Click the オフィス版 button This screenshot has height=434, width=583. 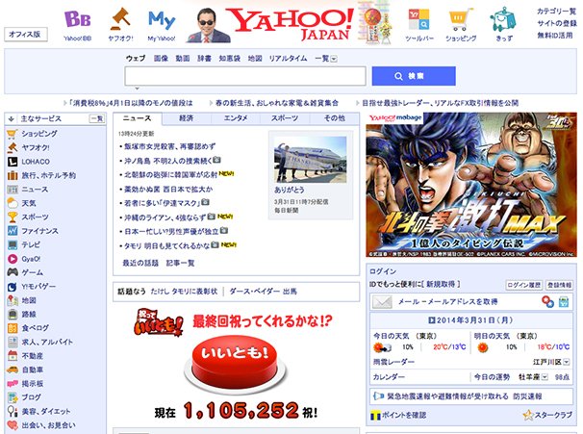point(25,35)
